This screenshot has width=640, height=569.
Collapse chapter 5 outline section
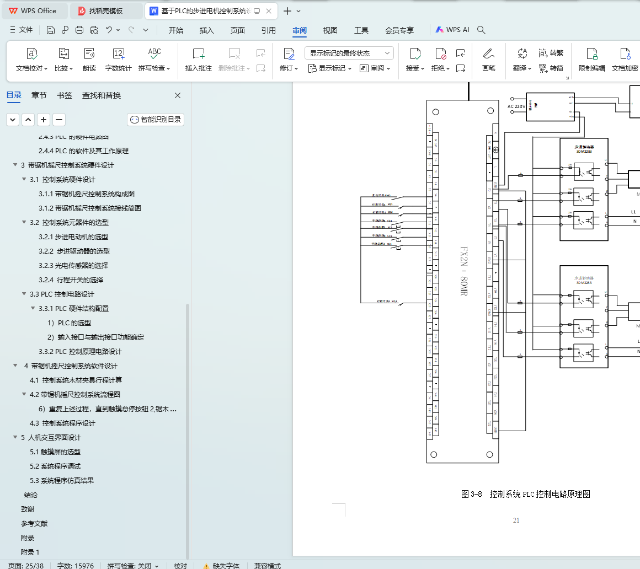[15, 437]
